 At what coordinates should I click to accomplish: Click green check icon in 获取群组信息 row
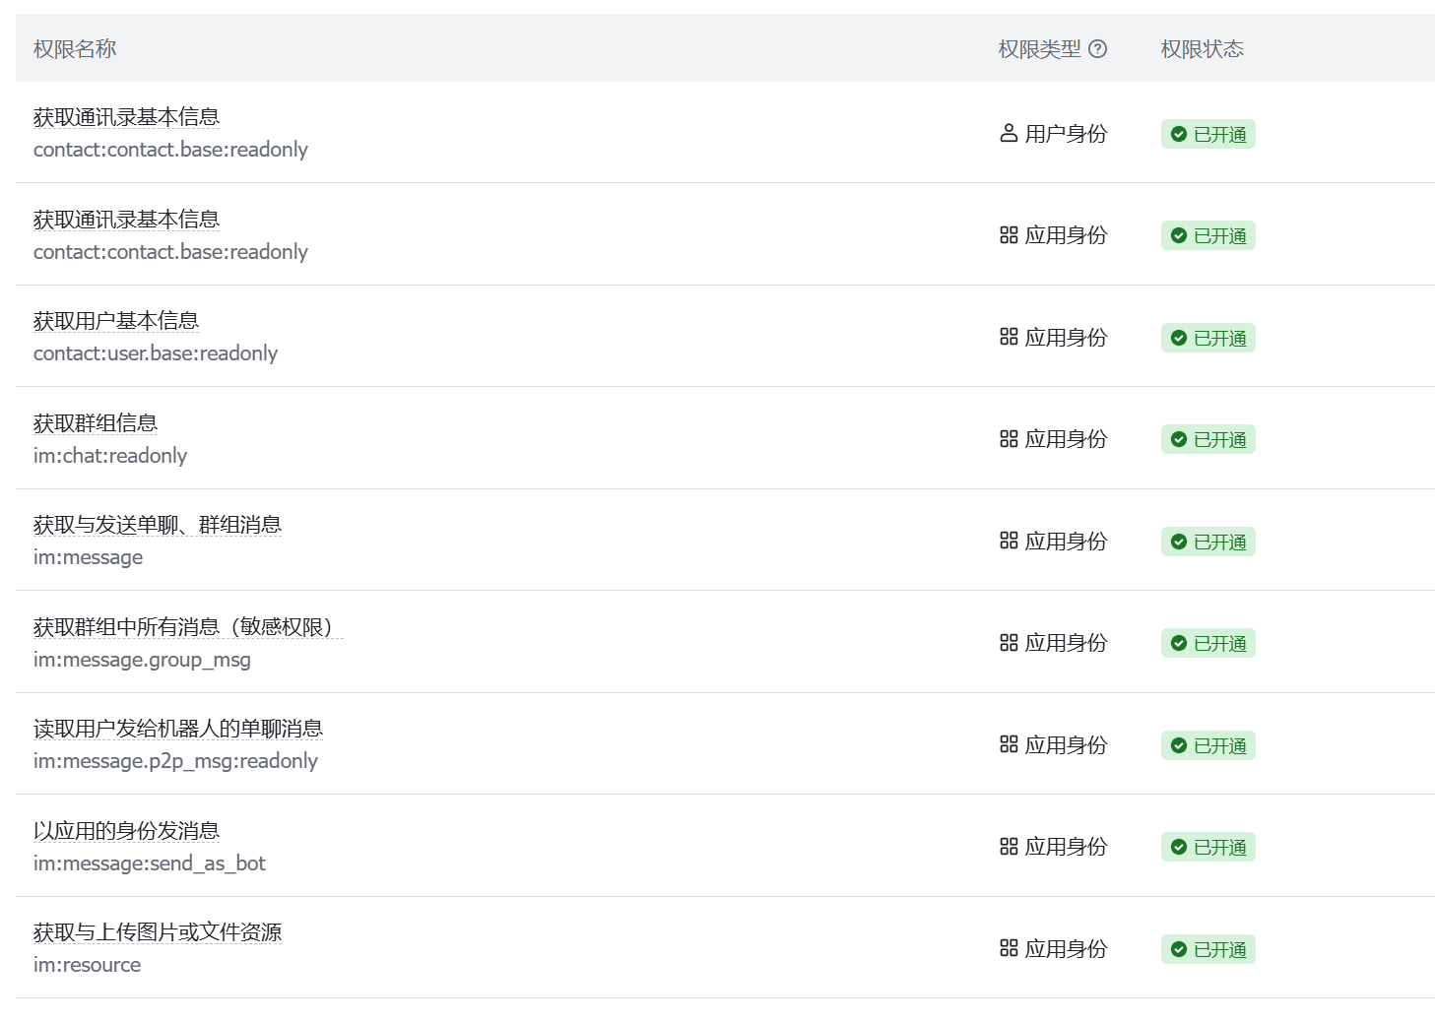coord(1179,439)
